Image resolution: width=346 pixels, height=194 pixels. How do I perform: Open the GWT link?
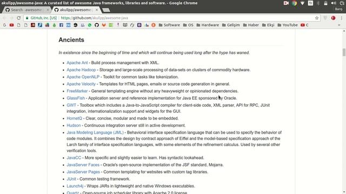pyautogui.click(x=71, y=105)
